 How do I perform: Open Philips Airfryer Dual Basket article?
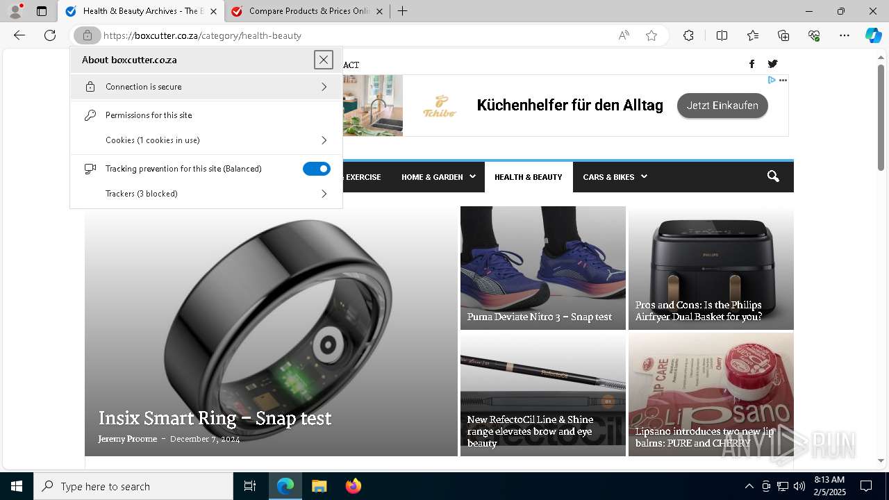pyautogui.click(x=699, y=310)
